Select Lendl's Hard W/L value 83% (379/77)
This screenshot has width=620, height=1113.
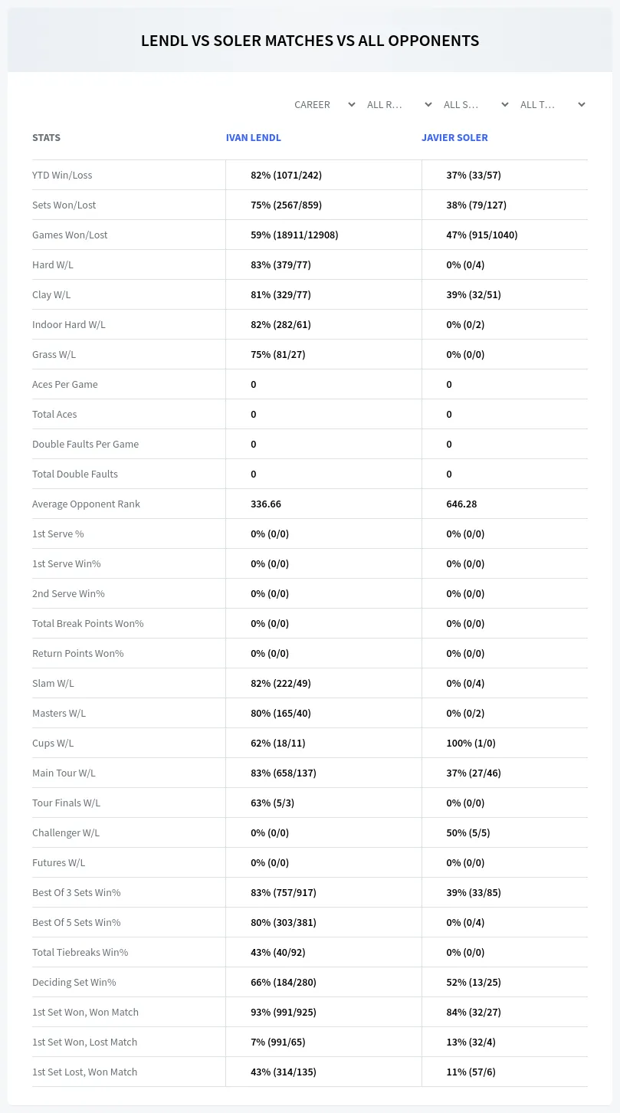click(280, 264)
